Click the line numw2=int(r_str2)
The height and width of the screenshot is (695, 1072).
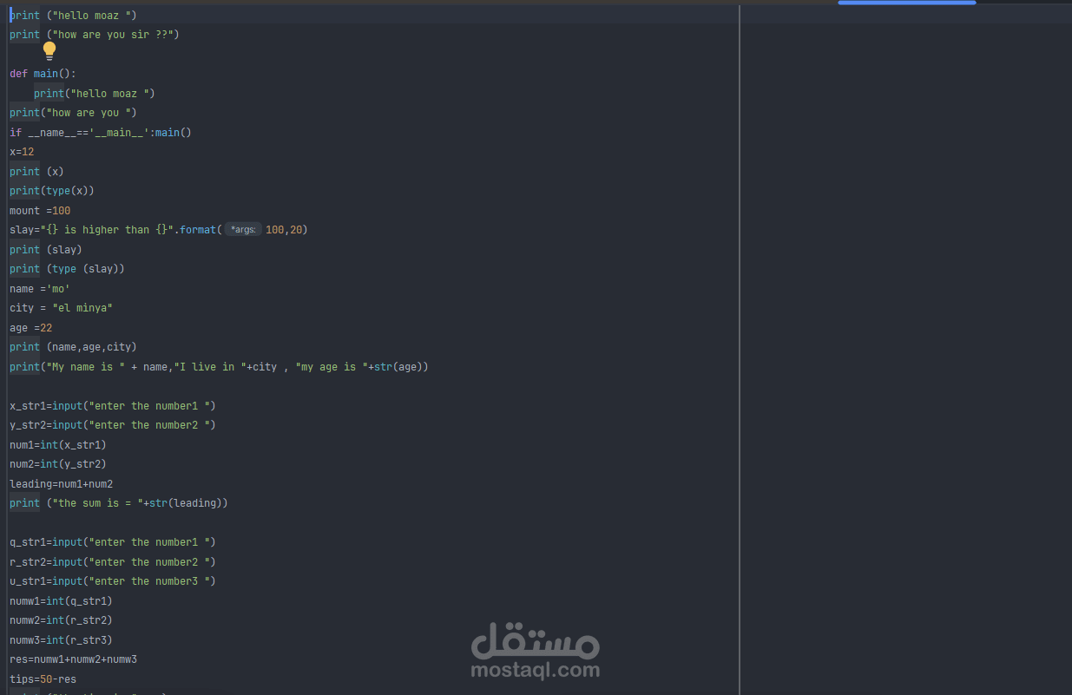(x=62, y=620)
